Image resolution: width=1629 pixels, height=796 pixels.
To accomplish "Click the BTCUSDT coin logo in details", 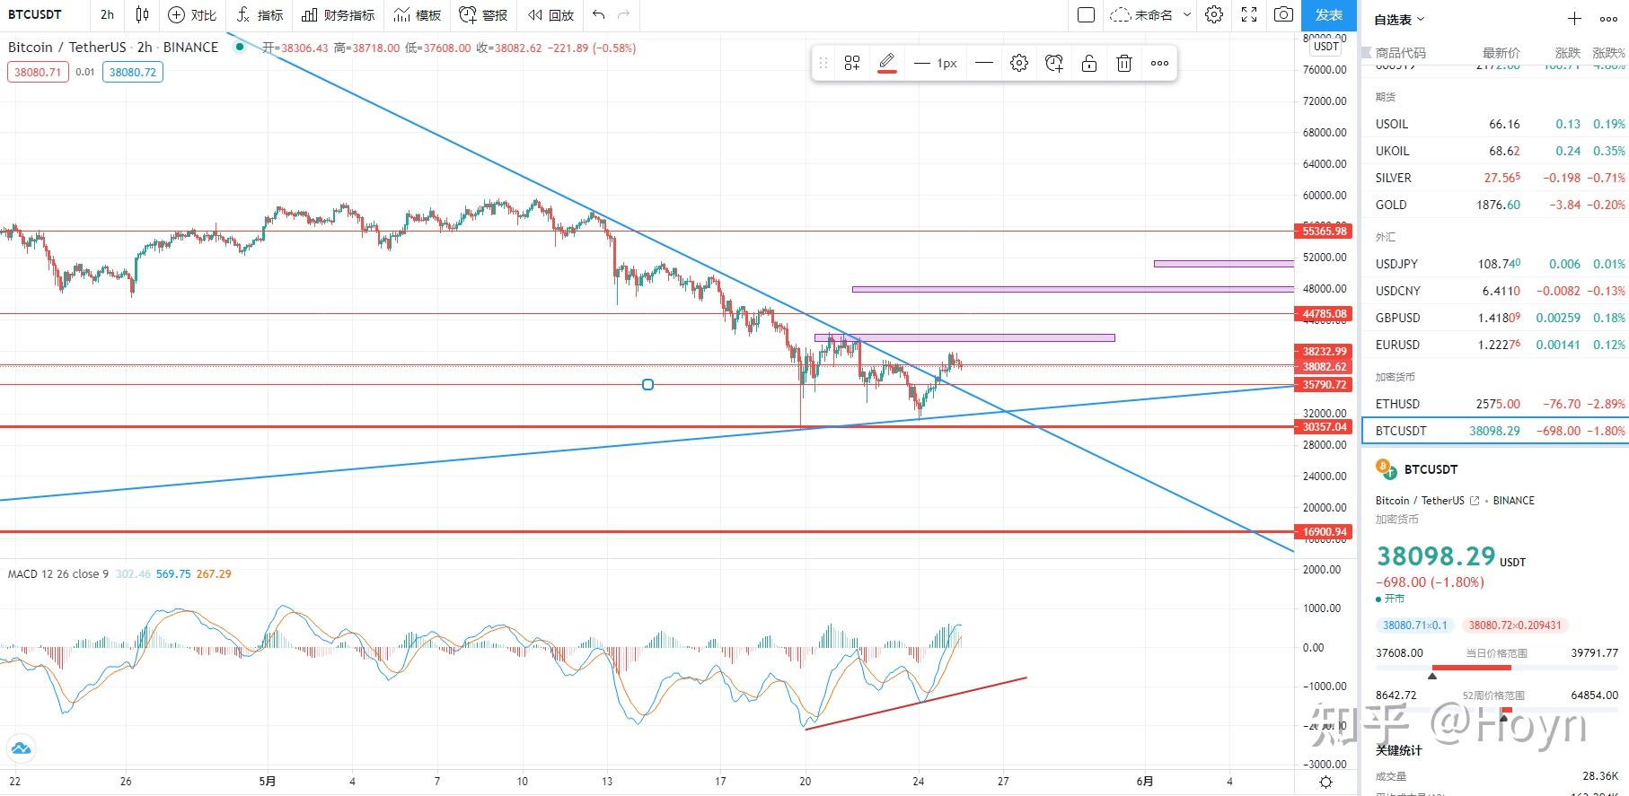I will point(1386,469).
